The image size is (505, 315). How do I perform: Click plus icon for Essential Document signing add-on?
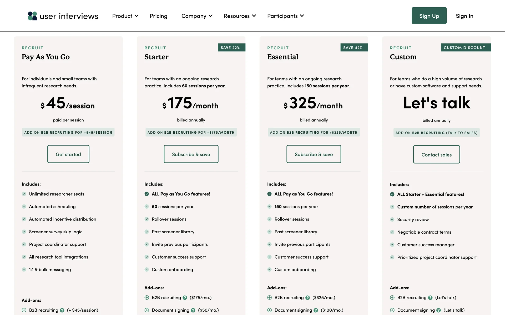click(269, 310)
